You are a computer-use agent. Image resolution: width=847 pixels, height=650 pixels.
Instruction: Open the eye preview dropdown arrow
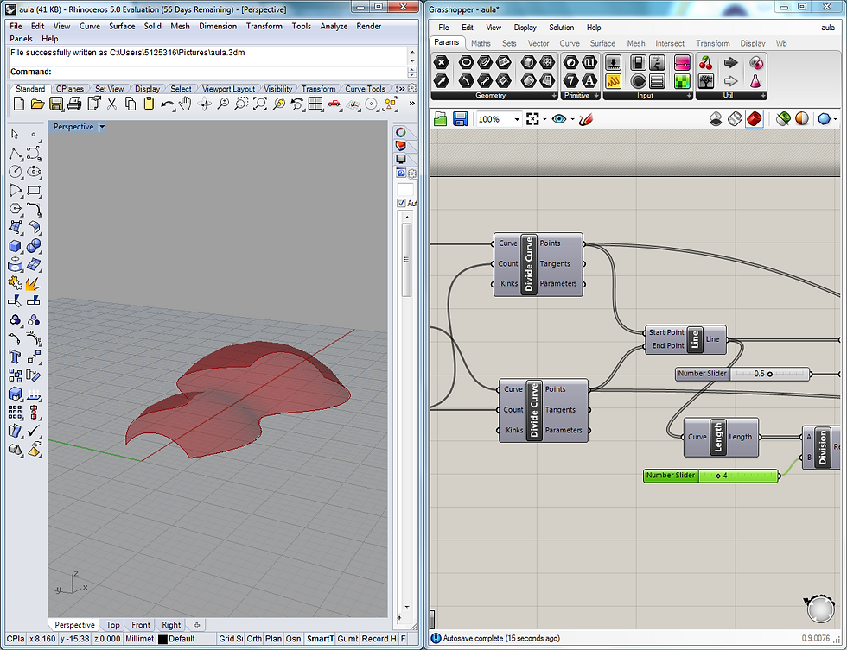point(572,119)
